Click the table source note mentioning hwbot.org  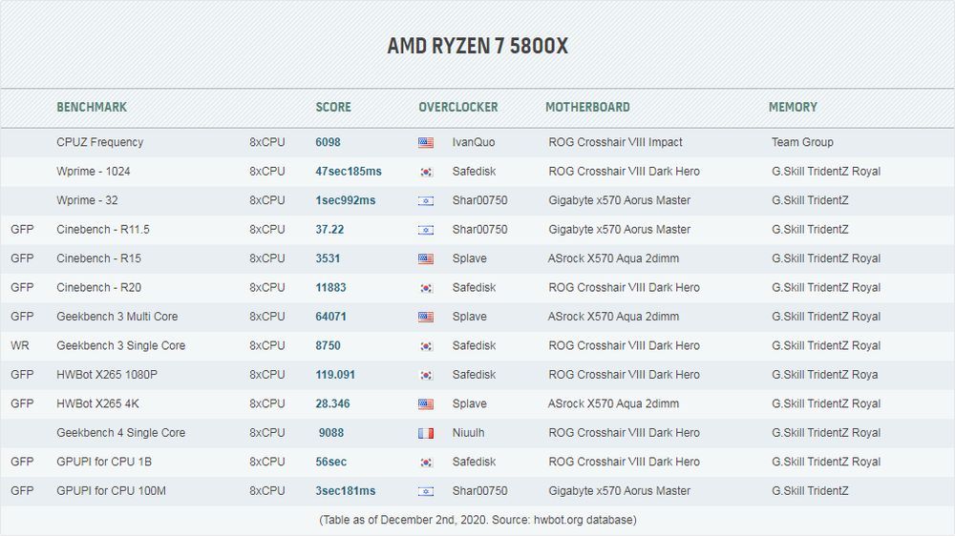[x=477, y=520]
